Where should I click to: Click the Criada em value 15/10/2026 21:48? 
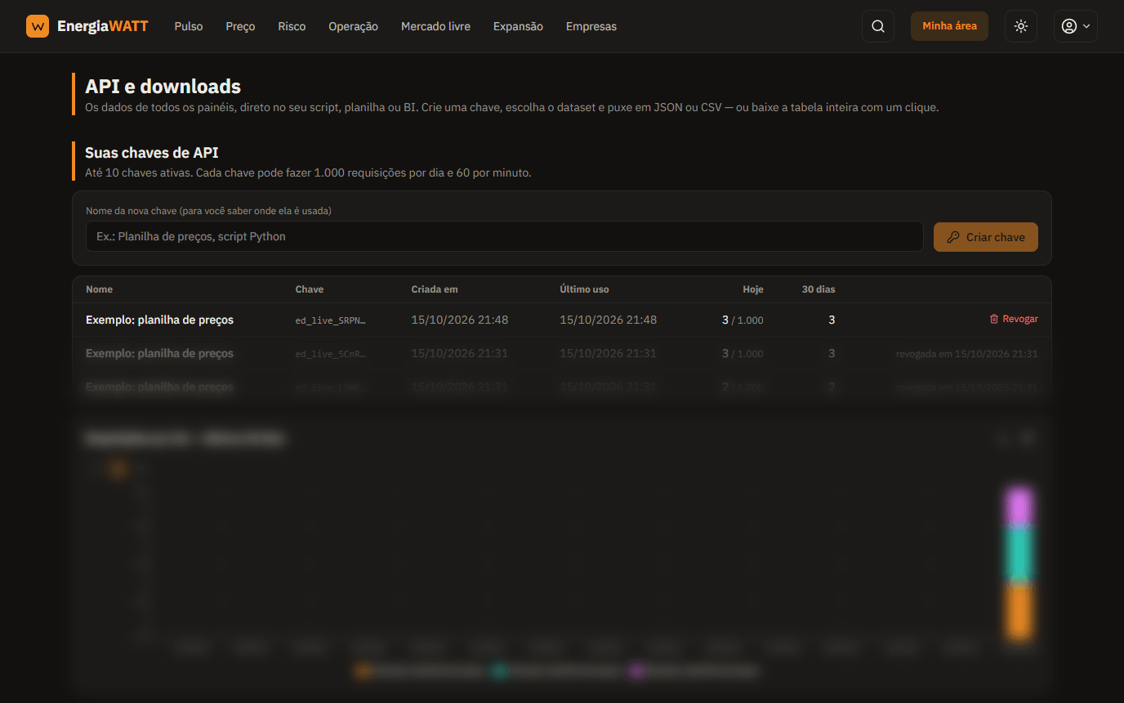tap(460, 320)
